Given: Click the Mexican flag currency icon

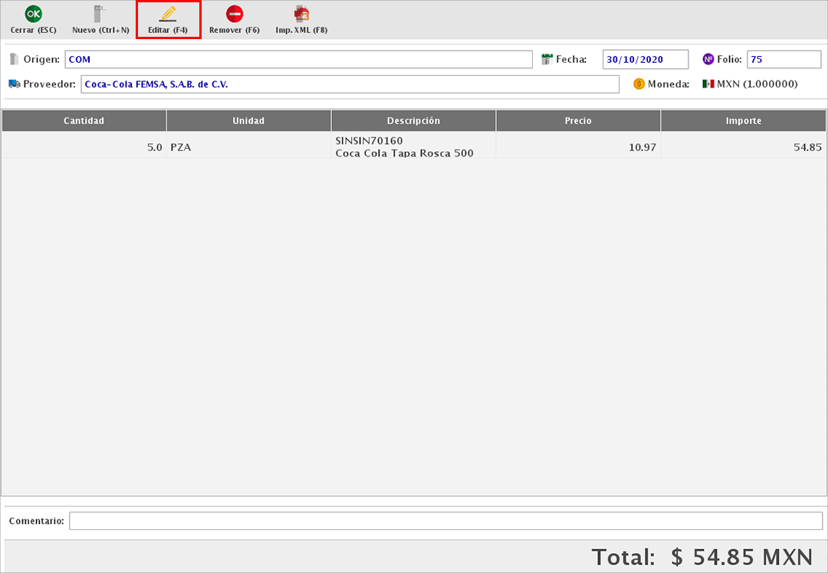Looking at the screenshot, I should click(708, 84).
